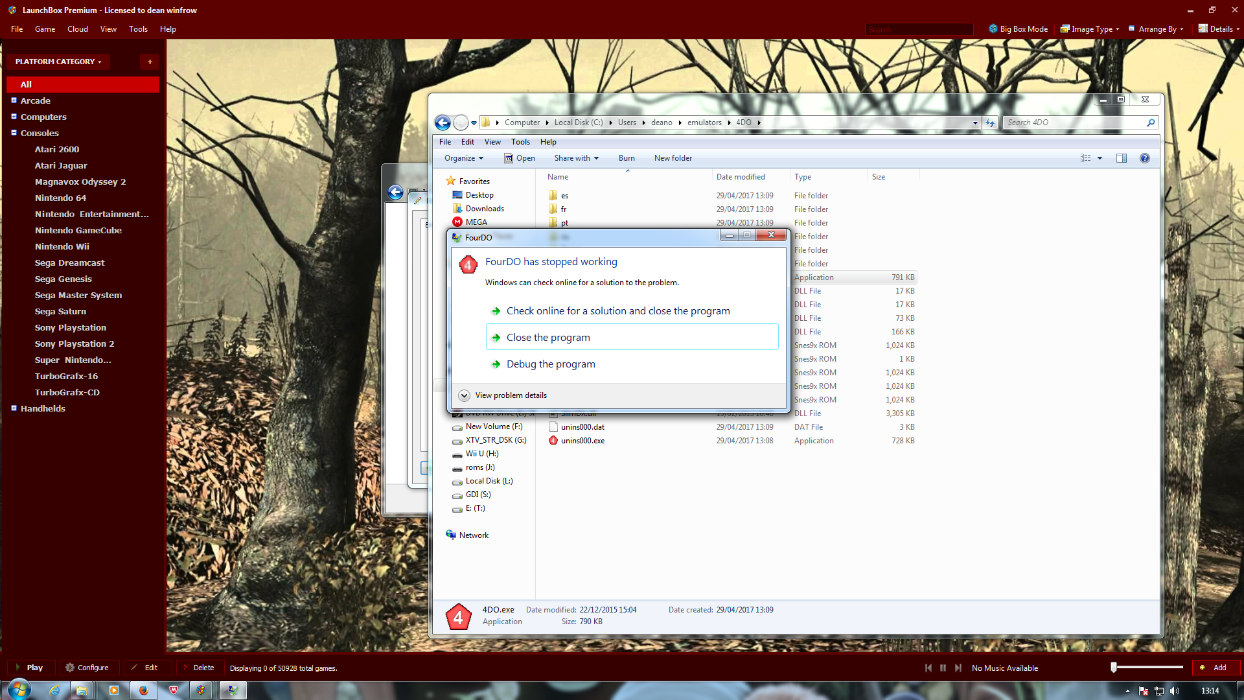The width and height of the screenshot is (1244, 700).
Task: Open Internet Explorer from taskbar
Action: 54,690
